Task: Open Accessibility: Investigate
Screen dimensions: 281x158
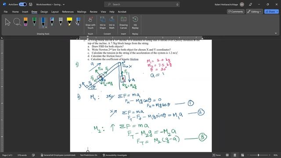Action: point(115,155)
